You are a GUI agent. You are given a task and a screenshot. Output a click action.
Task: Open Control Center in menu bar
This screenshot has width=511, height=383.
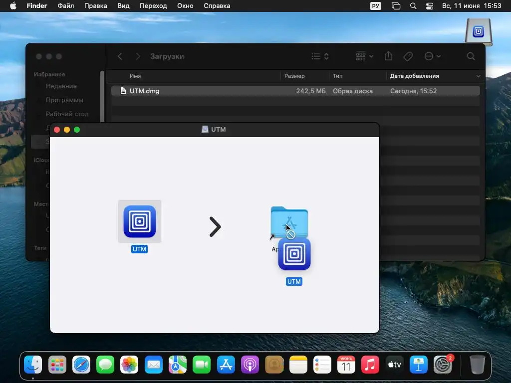click(430, 6)
